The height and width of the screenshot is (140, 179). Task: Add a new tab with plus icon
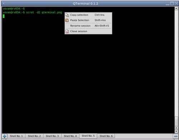[5, 136]
